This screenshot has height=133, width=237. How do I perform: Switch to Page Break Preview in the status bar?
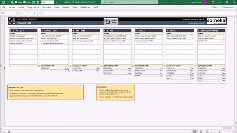tap(207, 132)
